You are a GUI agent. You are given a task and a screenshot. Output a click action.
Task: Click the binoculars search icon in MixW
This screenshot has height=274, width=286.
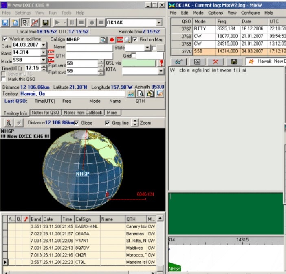tap(178, 61)
